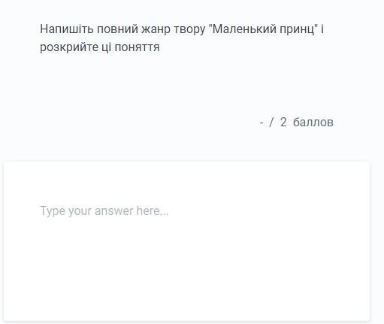Click the word "Напишіть" at question start
Viewport: 384px width, 324px height.
[67, 29]
